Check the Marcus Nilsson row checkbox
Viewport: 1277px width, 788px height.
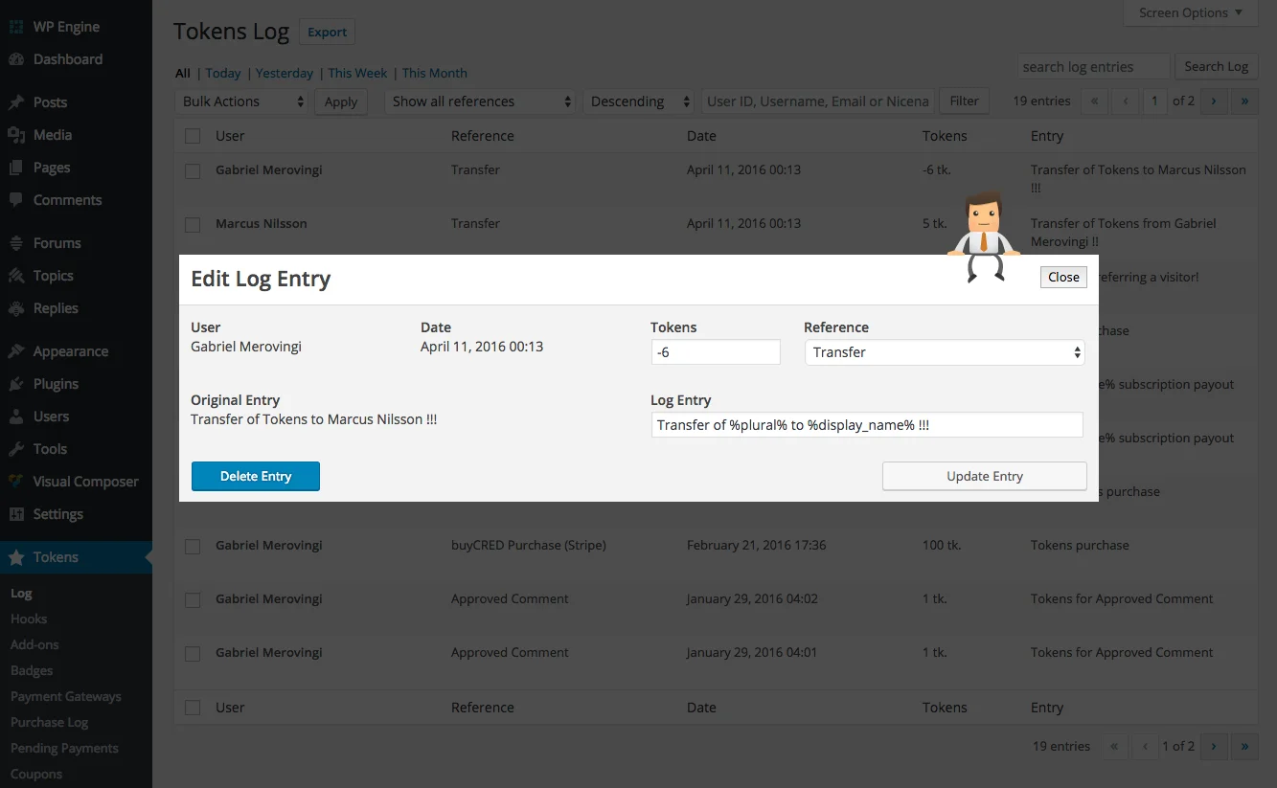point(192,223)
